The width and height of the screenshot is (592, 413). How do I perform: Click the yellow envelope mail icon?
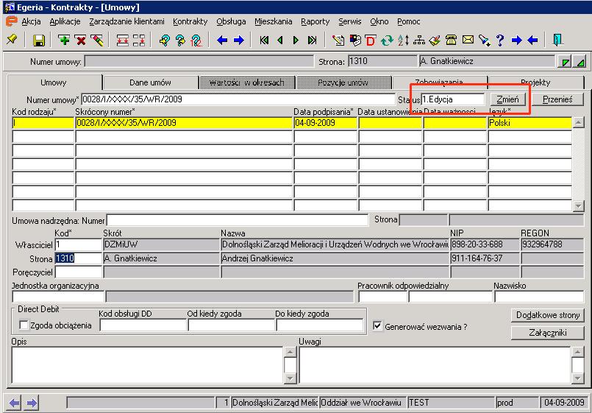coord(468,39)
